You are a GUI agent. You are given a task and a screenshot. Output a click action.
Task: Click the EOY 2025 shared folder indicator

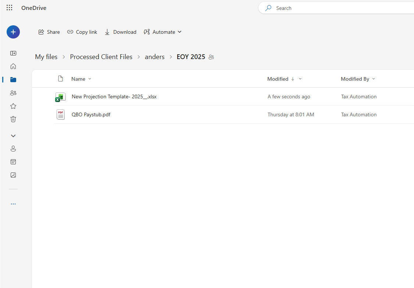click(211, 57)
